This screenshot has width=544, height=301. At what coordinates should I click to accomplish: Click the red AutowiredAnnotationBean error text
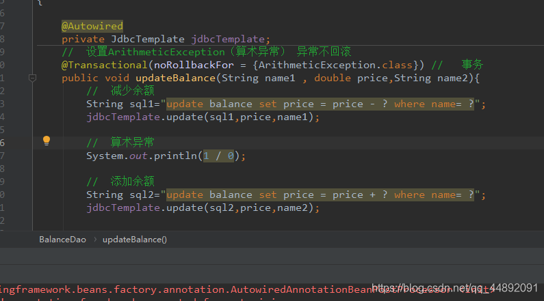pyautogui.click(x=246, y=289)
